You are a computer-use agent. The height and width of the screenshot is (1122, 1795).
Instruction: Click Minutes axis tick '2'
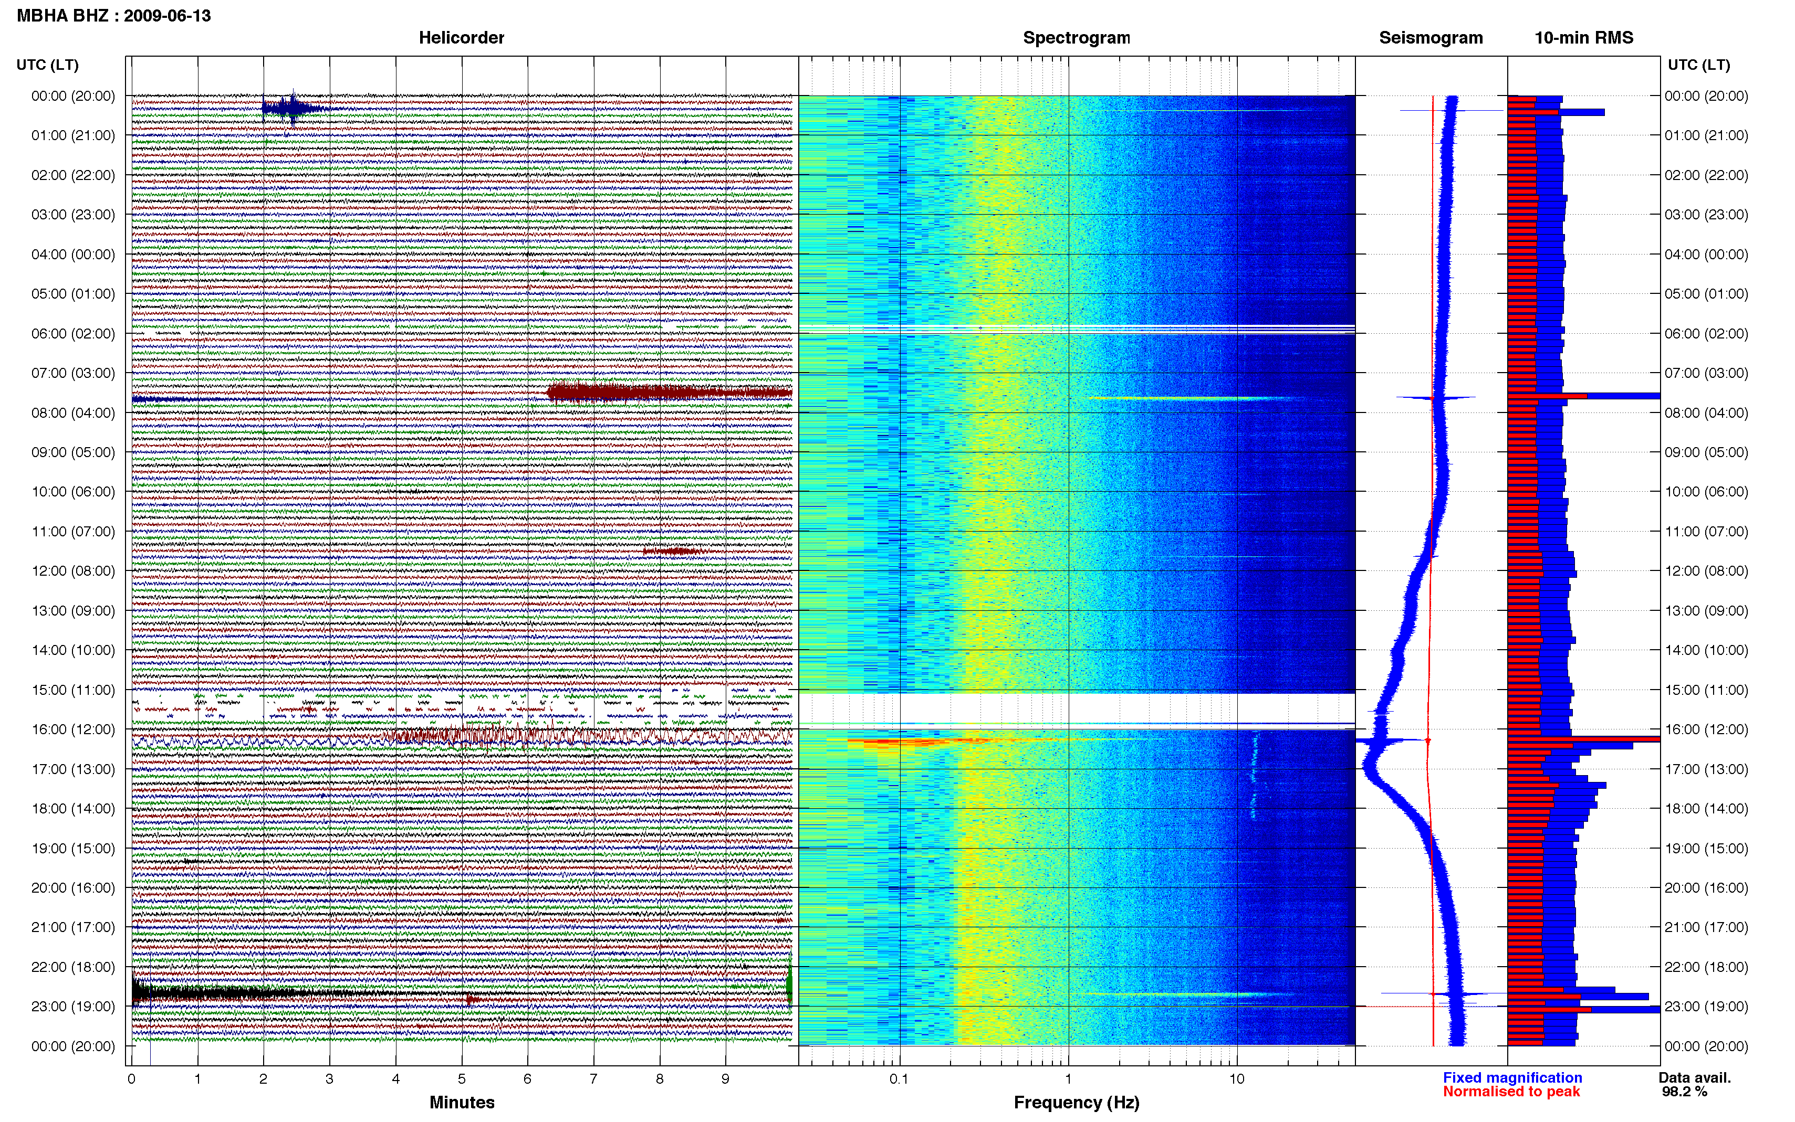point(263,1079)
